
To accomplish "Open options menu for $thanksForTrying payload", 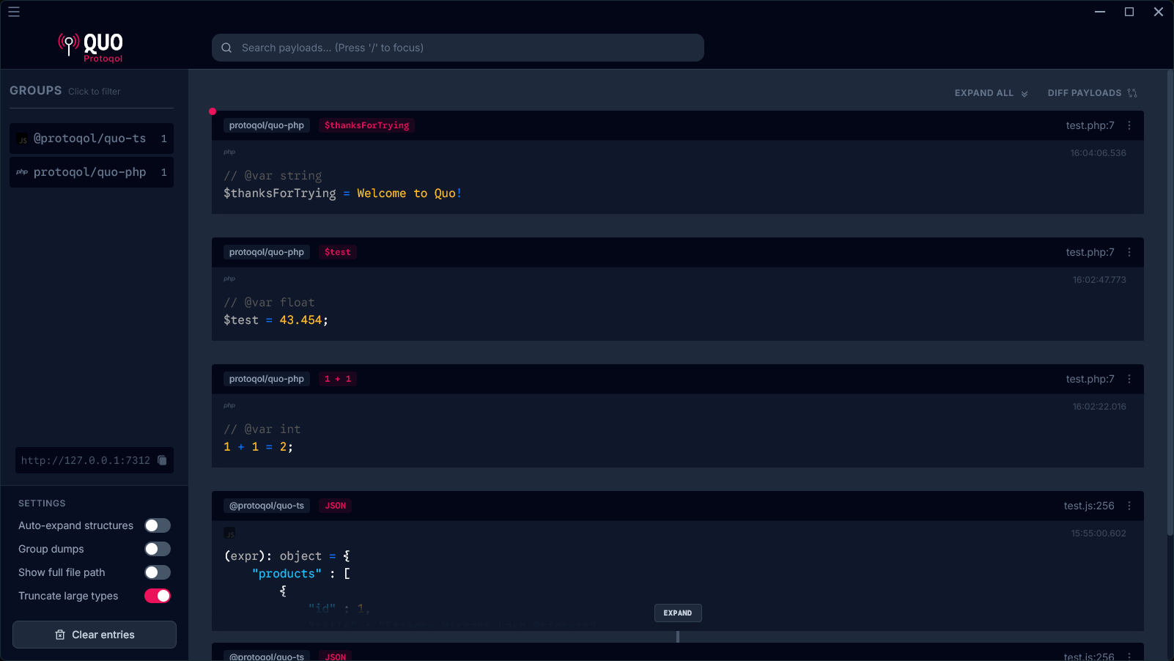I will 1129,125.
